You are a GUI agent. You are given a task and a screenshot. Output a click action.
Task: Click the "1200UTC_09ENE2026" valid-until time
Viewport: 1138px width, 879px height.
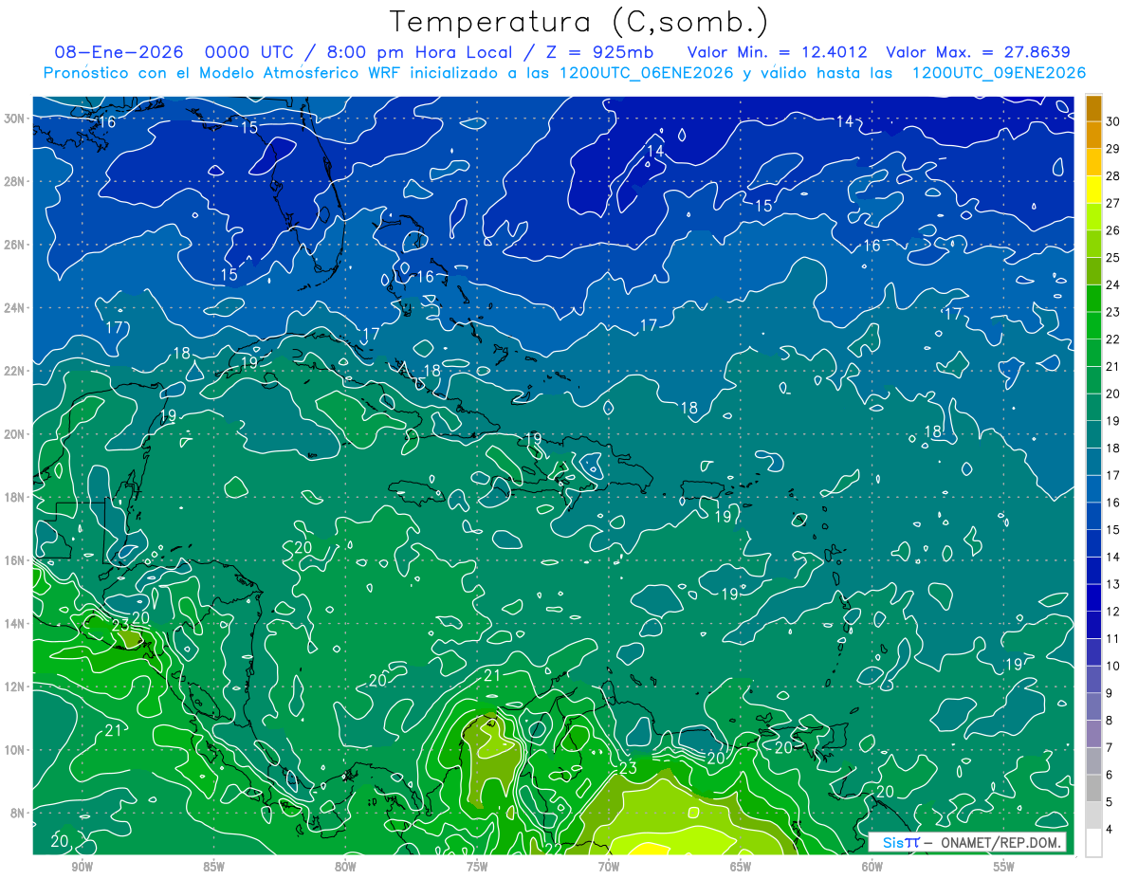pyautogui.click(x=999, y=73)
